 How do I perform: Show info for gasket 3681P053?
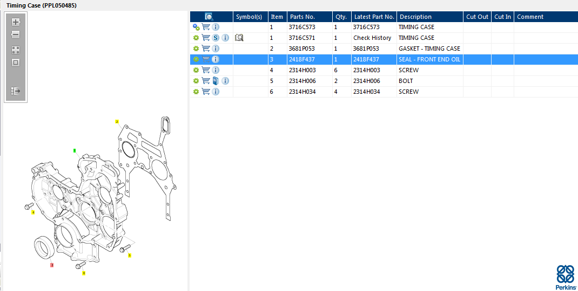click(216, 48)
